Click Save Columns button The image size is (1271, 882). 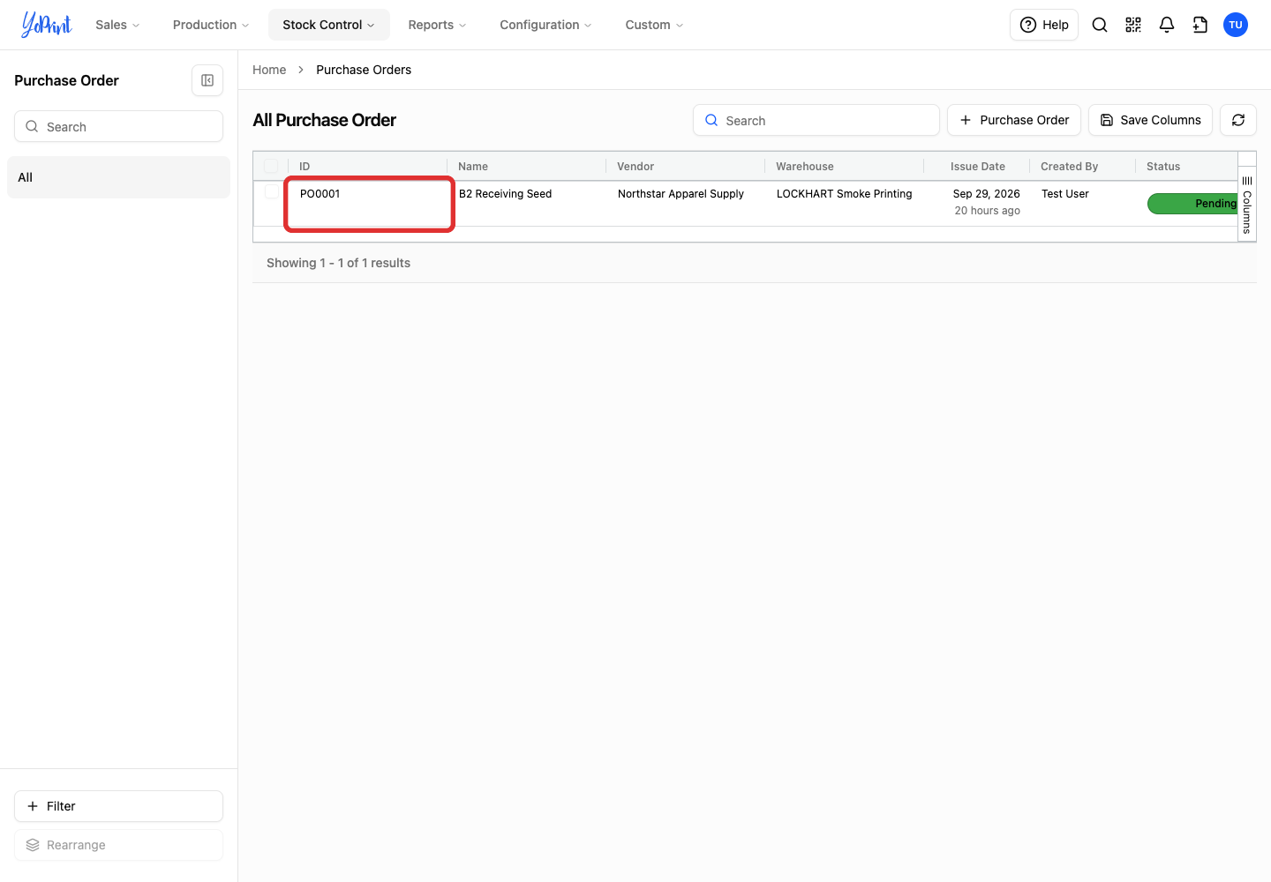[1150, 120]
